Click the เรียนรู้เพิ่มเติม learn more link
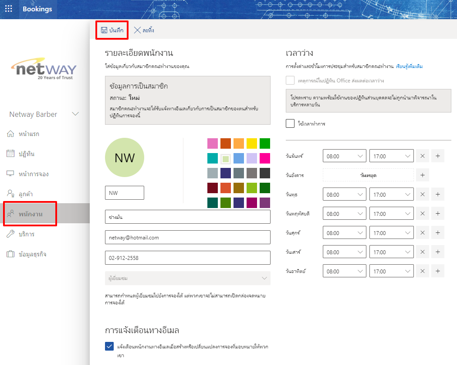457x365 pixels. pyautogui.click(x=409, y=67)
